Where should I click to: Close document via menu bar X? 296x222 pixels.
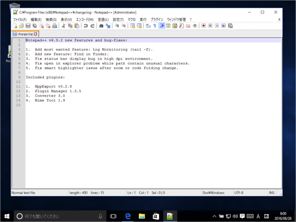pyautogui.click(x=279, y=19)
